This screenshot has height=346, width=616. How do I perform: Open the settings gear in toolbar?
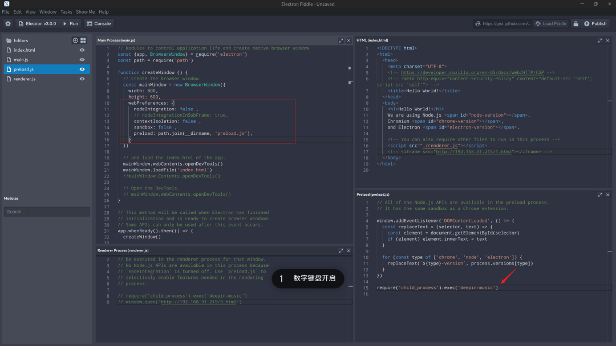(x=8, y=23)
